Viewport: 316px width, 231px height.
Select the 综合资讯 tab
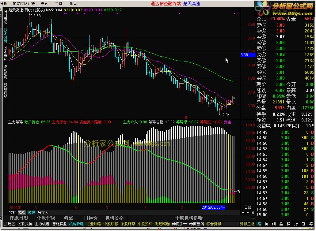(x=214, y=224)
